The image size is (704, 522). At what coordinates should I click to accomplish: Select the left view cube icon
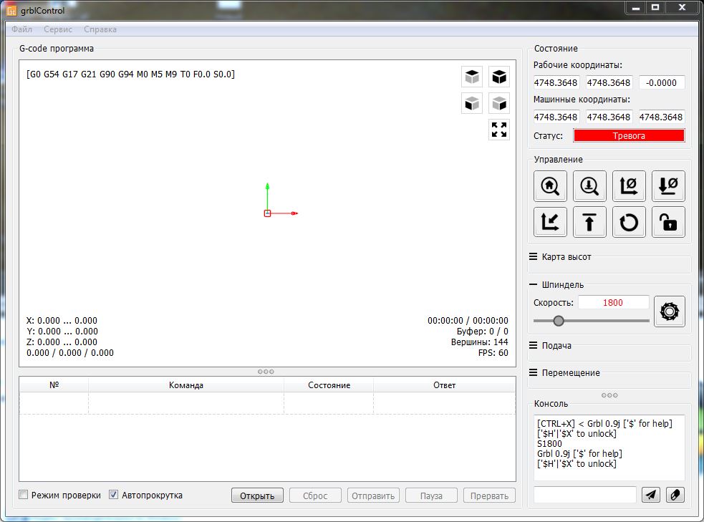(499, 104)
